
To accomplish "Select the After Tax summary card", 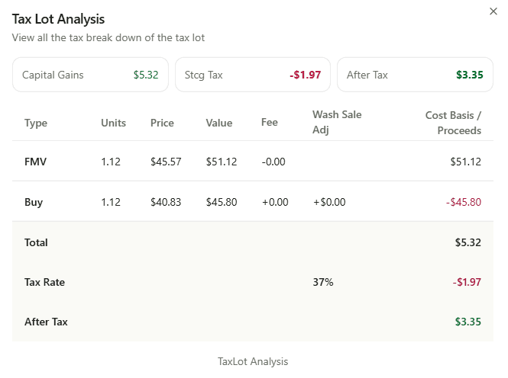I will click(415, 75).
